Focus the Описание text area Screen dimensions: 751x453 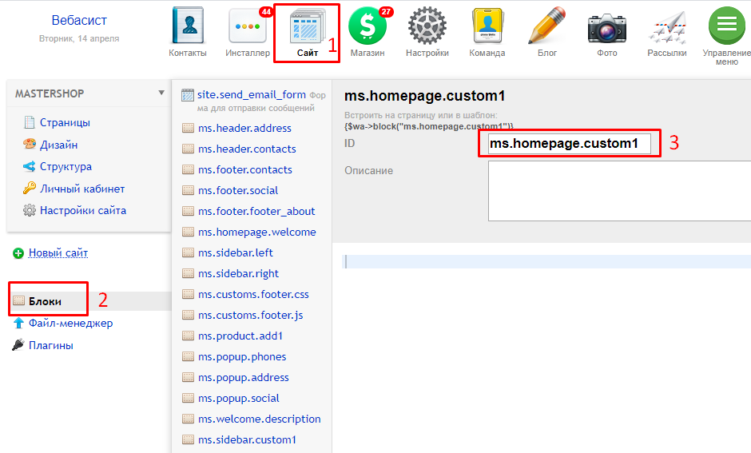(x=619, y=191)
